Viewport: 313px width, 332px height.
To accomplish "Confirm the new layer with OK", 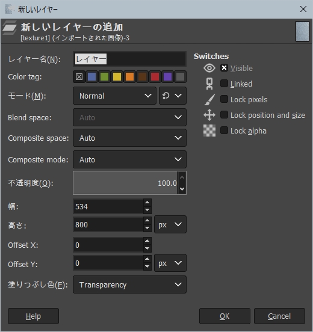I will pyautogui.click(x=225, y=316).
